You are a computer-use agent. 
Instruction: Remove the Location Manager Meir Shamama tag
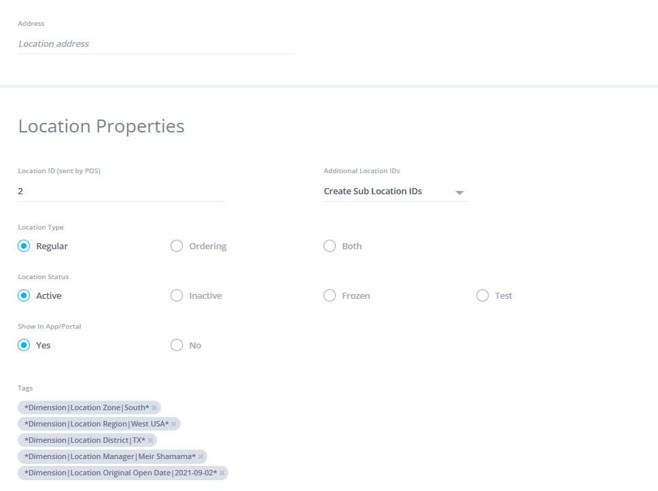coord(201,456)
